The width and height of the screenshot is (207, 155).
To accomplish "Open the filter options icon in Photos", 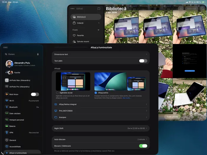I will click(x=181, y=9).
